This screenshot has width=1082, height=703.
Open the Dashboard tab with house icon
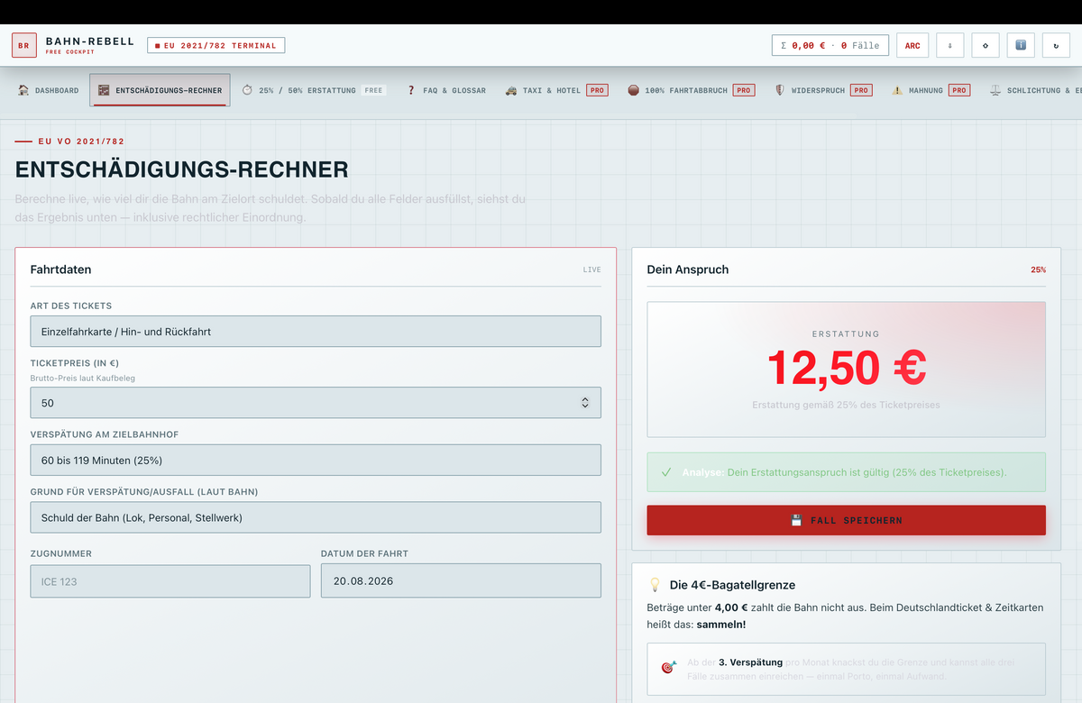click(49, 90)
